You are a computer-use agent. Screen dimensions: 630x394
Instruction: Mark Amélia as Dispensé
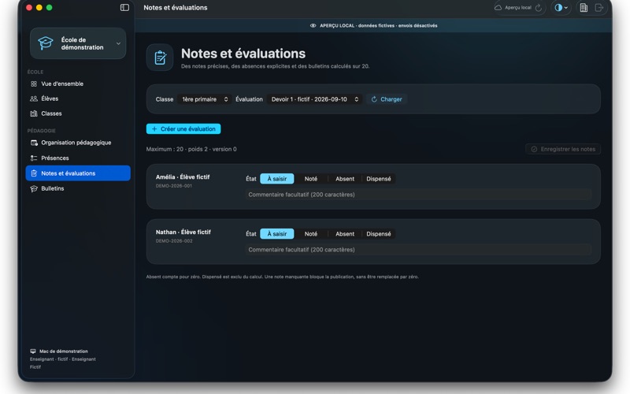click(x=379, y=179)
